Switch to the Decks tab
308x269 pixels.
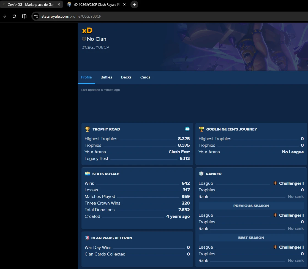(x=126, y=77)
